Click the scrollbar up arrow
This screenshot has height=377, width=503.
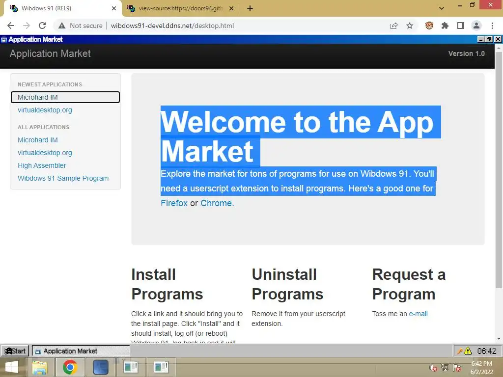coord(499,48)
